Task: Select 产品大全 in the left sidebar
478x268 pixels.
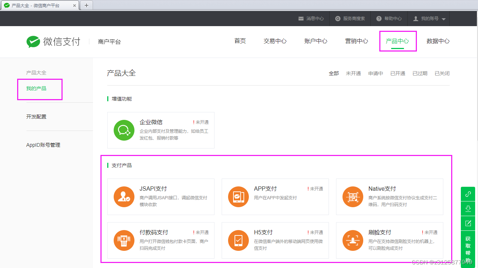Action: point(36,73)
